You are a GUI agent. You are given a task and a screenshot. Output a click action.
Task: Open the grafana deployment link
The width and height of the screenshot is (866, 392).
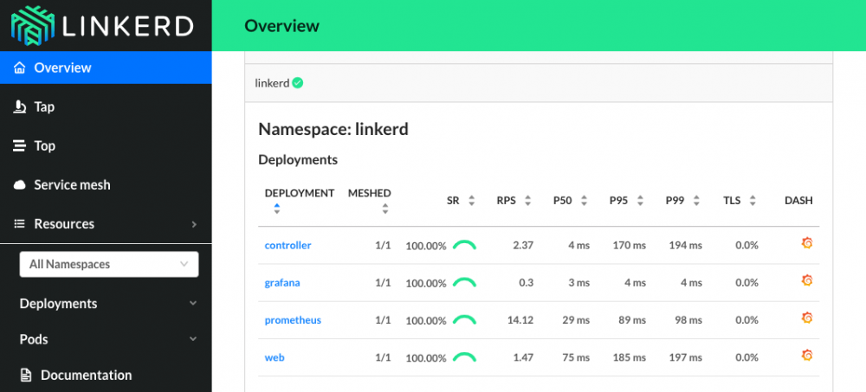tap(282, 283)
